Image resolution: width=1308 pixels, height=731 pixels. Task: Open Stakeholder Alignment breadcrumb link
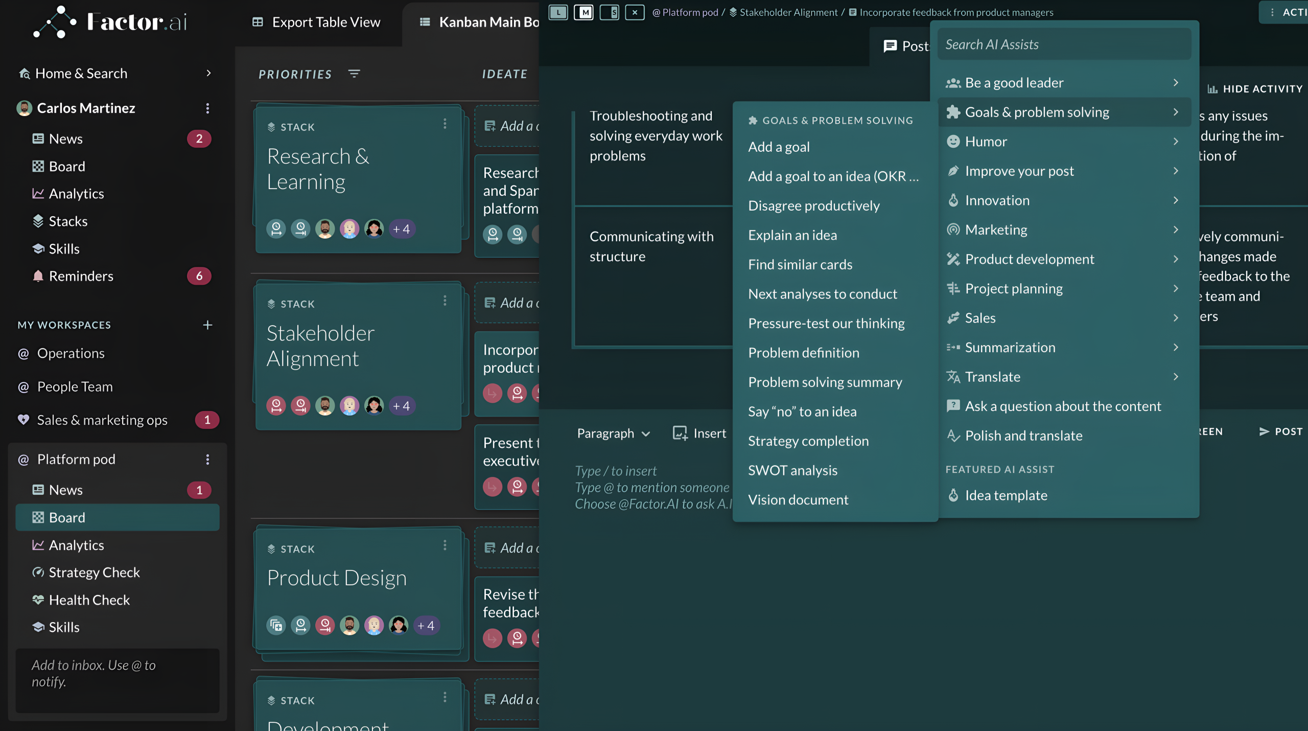click(788, 12)
